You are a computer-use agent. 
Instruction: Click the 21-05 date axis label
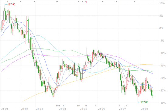(84, 109)
